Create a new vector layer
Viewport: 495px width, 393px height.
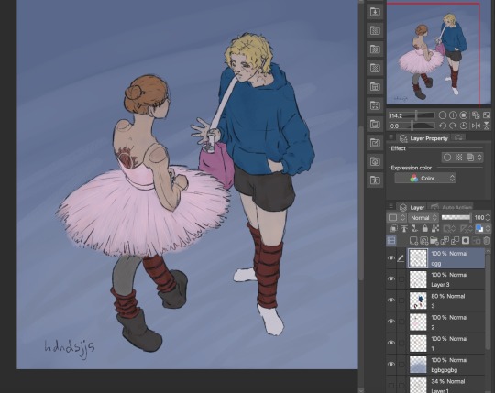tap(424, 241)
